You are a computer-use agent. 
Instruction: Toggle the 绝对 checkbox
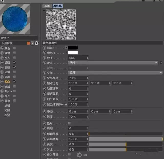[69, 123]
